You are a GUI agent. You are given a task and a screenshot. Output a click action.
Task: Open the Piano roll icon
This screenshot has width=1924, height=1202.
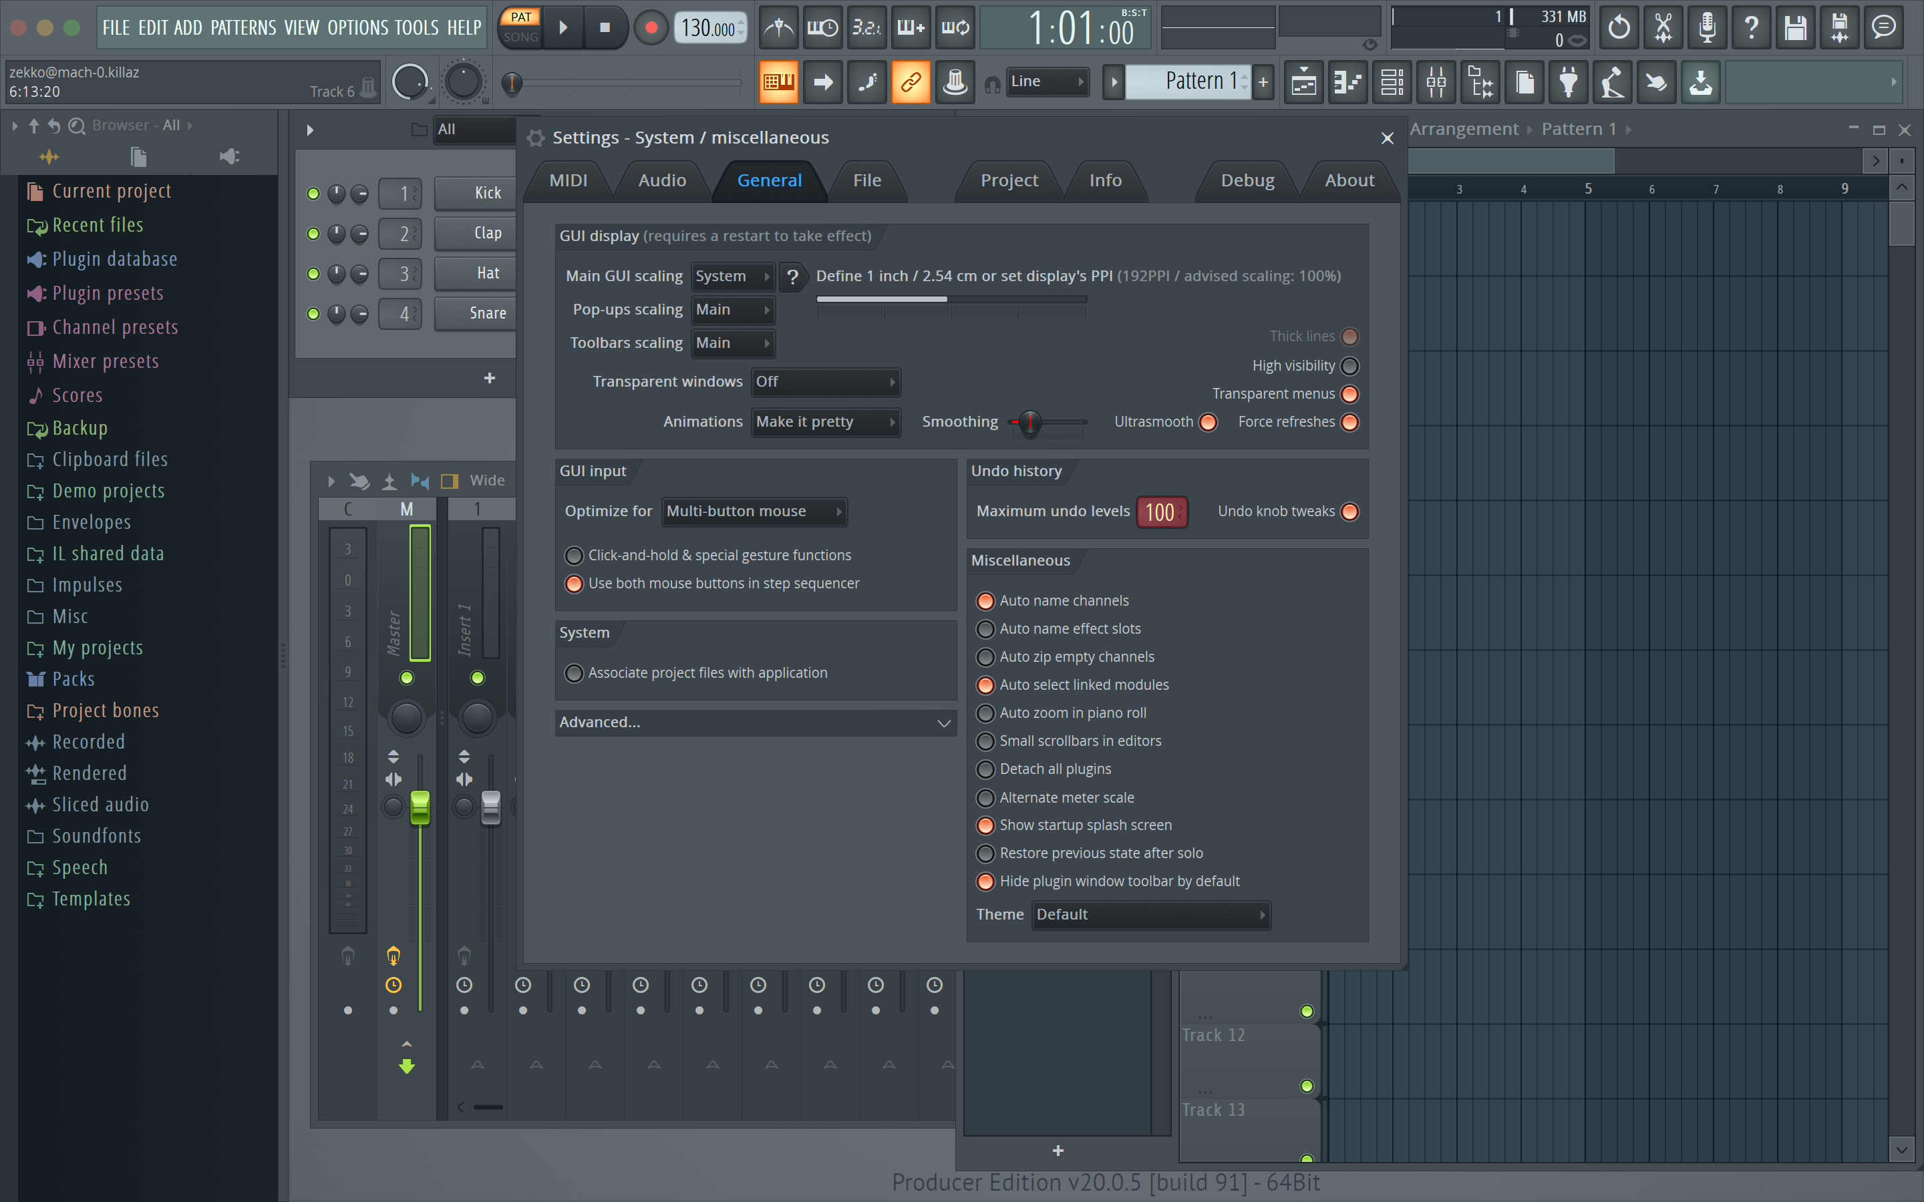pos(1348,82)
